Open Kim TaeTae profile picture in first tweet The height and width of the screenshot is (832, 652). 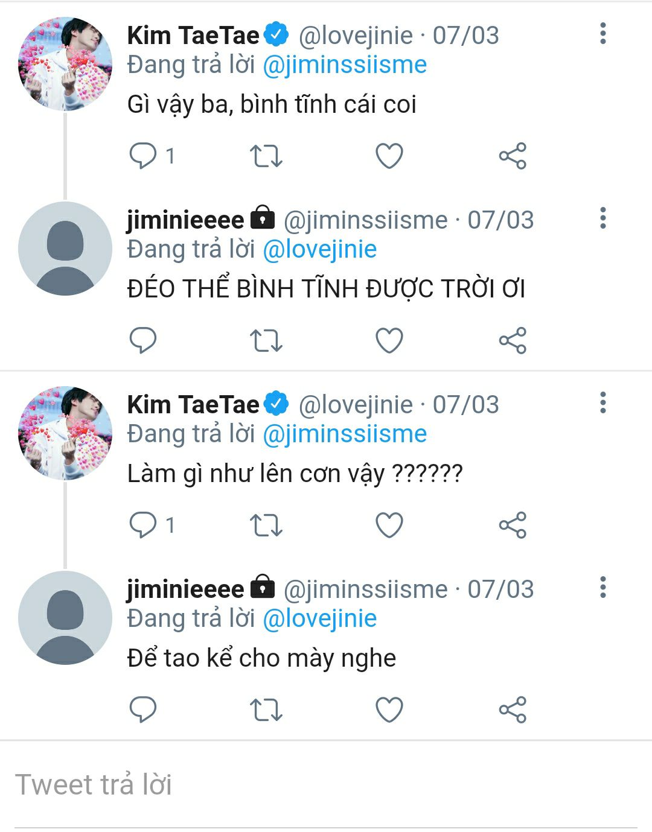pyautogui.click(x=65, y=64)
